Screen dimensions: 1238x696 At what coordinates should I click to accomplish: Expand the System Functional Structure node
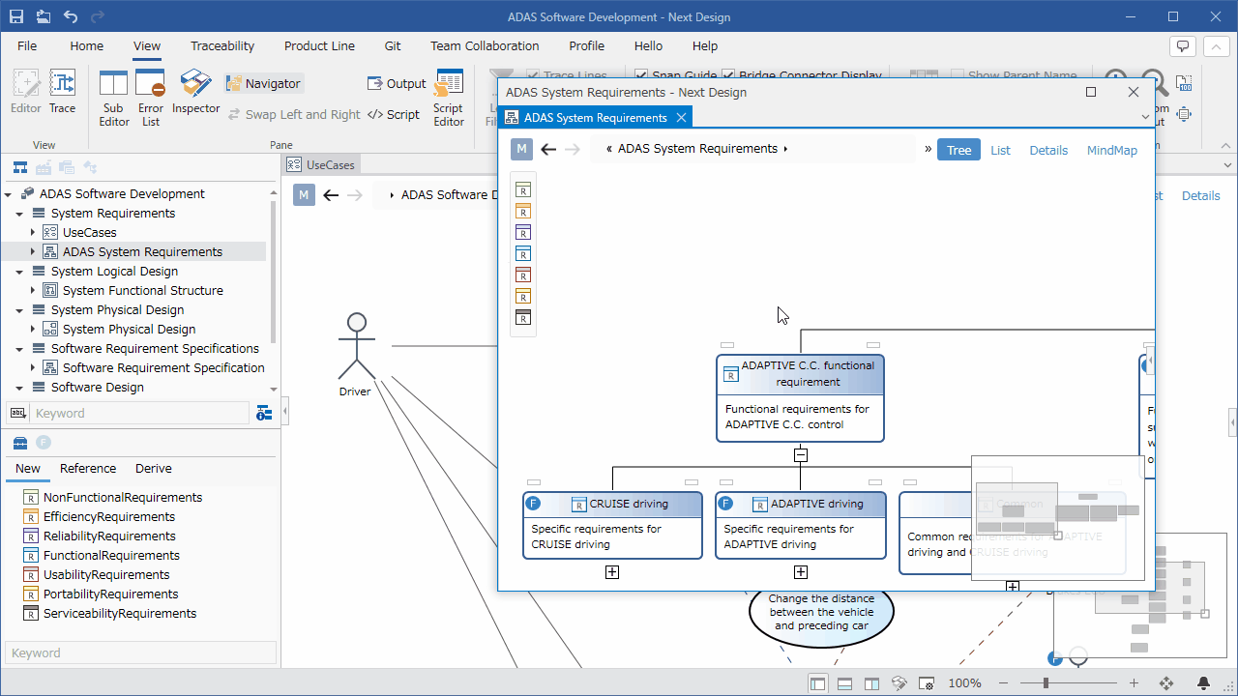[x=32, y=291]
